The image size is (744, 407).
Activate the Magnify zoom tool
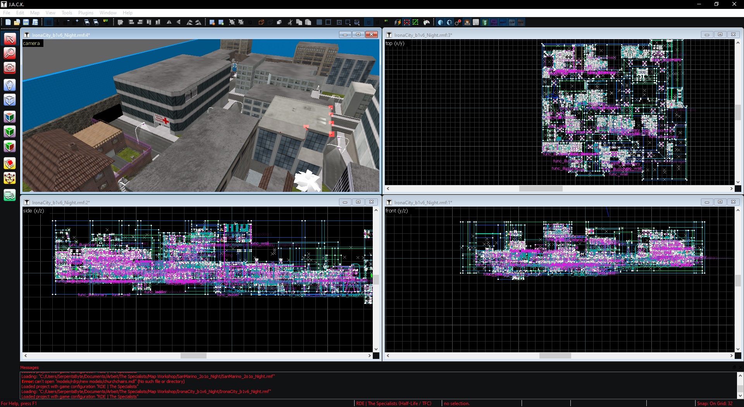pos(10,53)
